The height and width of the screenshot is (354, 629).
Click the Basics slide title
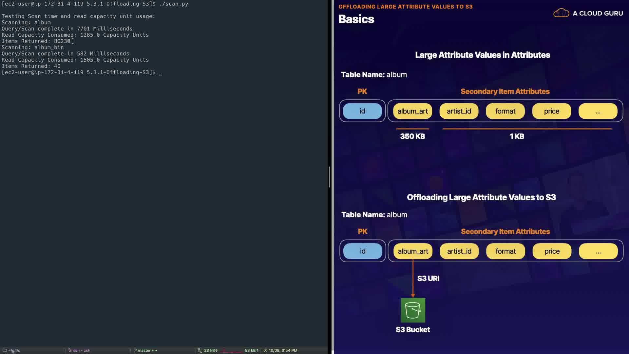coord(356,19)
